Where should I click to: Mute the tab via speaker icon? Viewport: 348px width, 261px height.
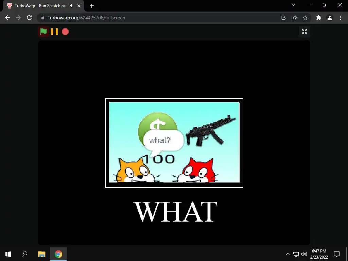pos(71,6)
